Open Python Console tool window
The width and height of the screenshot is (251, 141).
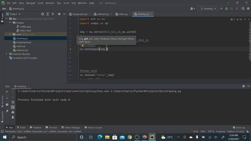click(x=93, y=127)
